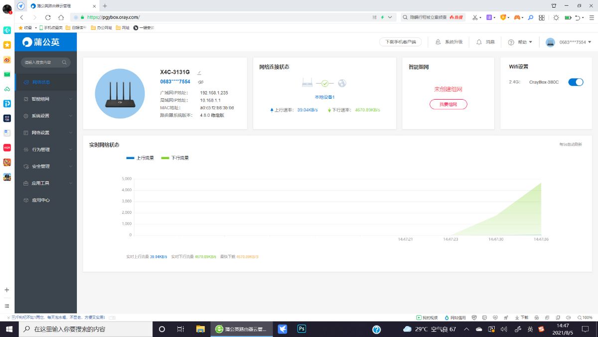Open Photoshop from the Windows taskbar
This screenshot has width=598, height=337.
[x=301, y=329]
